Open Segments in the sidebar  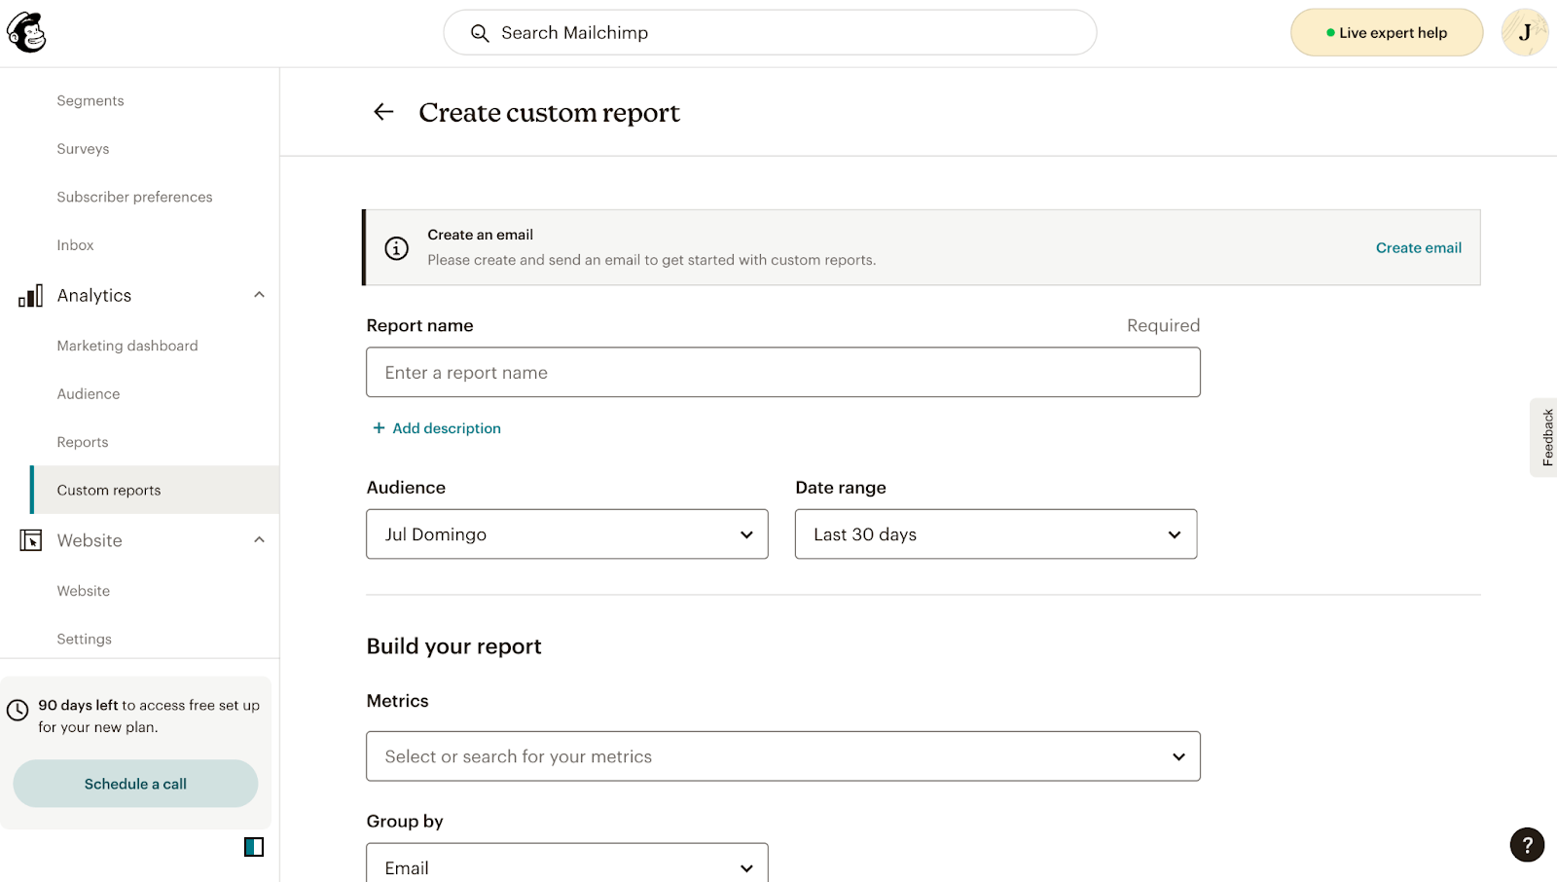click(x=91, y=101)
